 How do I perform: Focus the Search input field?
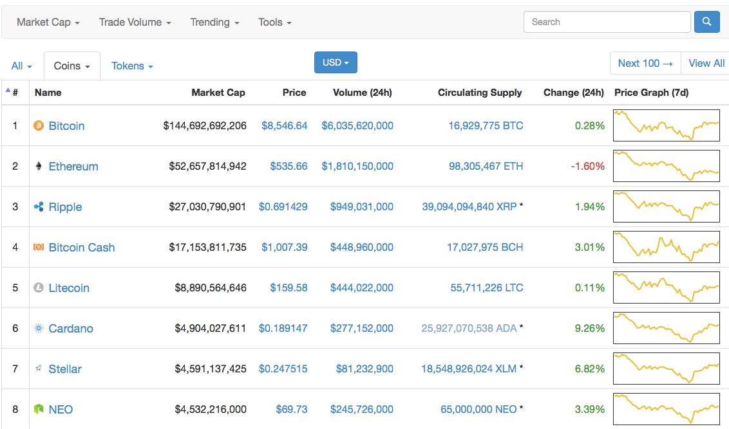607,22
